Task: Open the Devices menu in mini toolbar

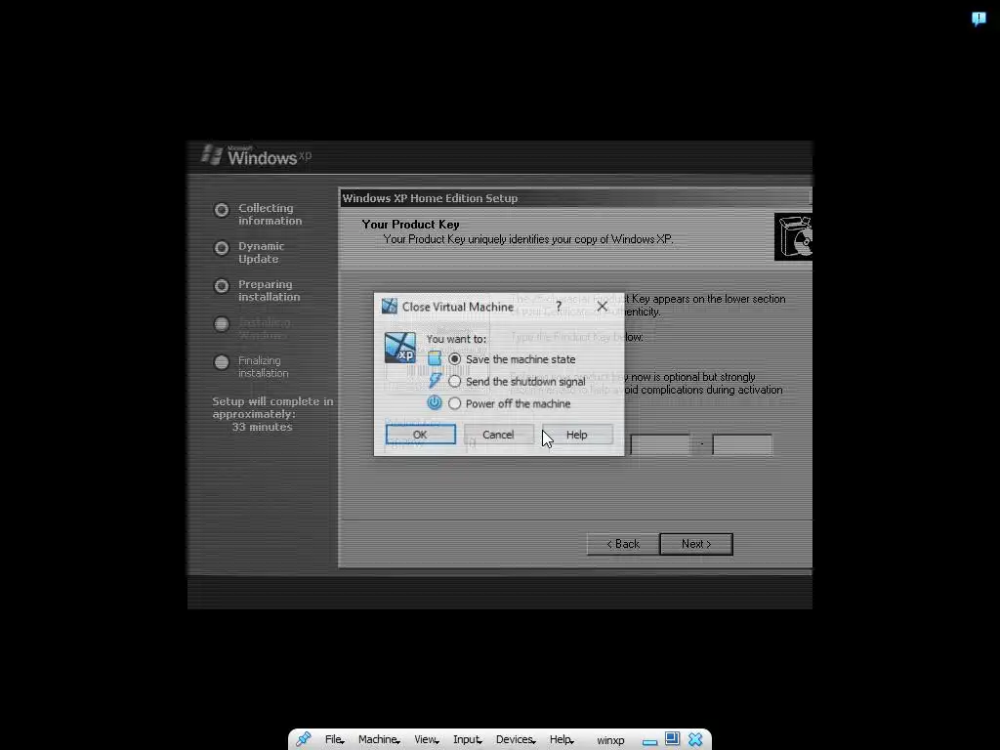Action: [x=515, y=739]
